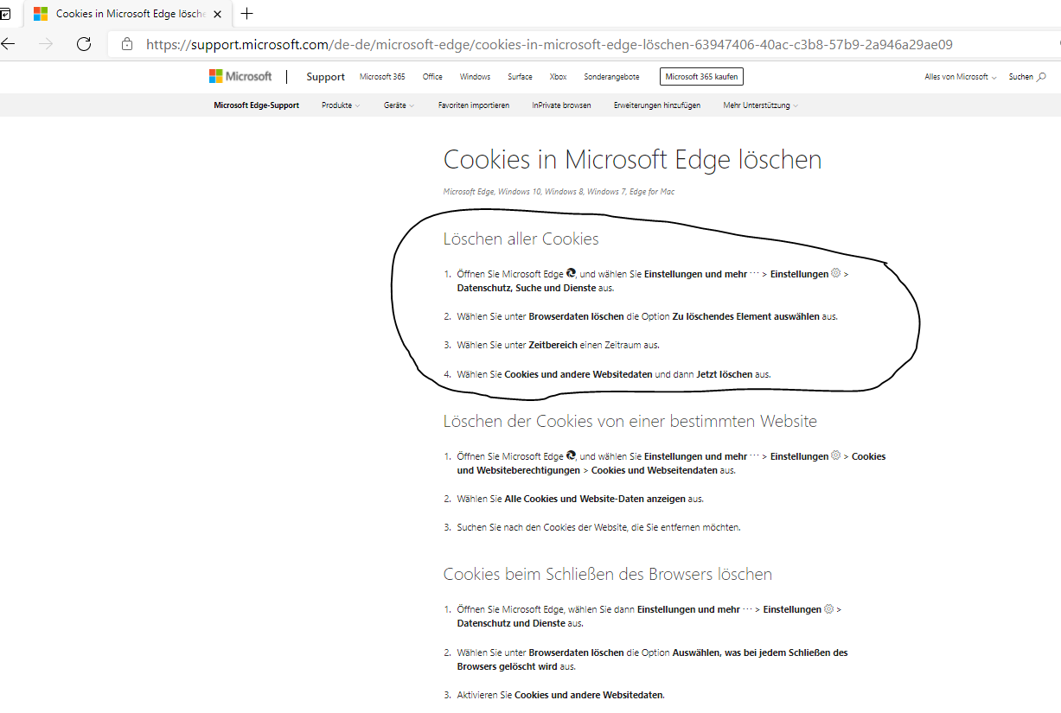
Task: Click the search magnifier icon next to Suchen
Action: (x=1041, y=77)
